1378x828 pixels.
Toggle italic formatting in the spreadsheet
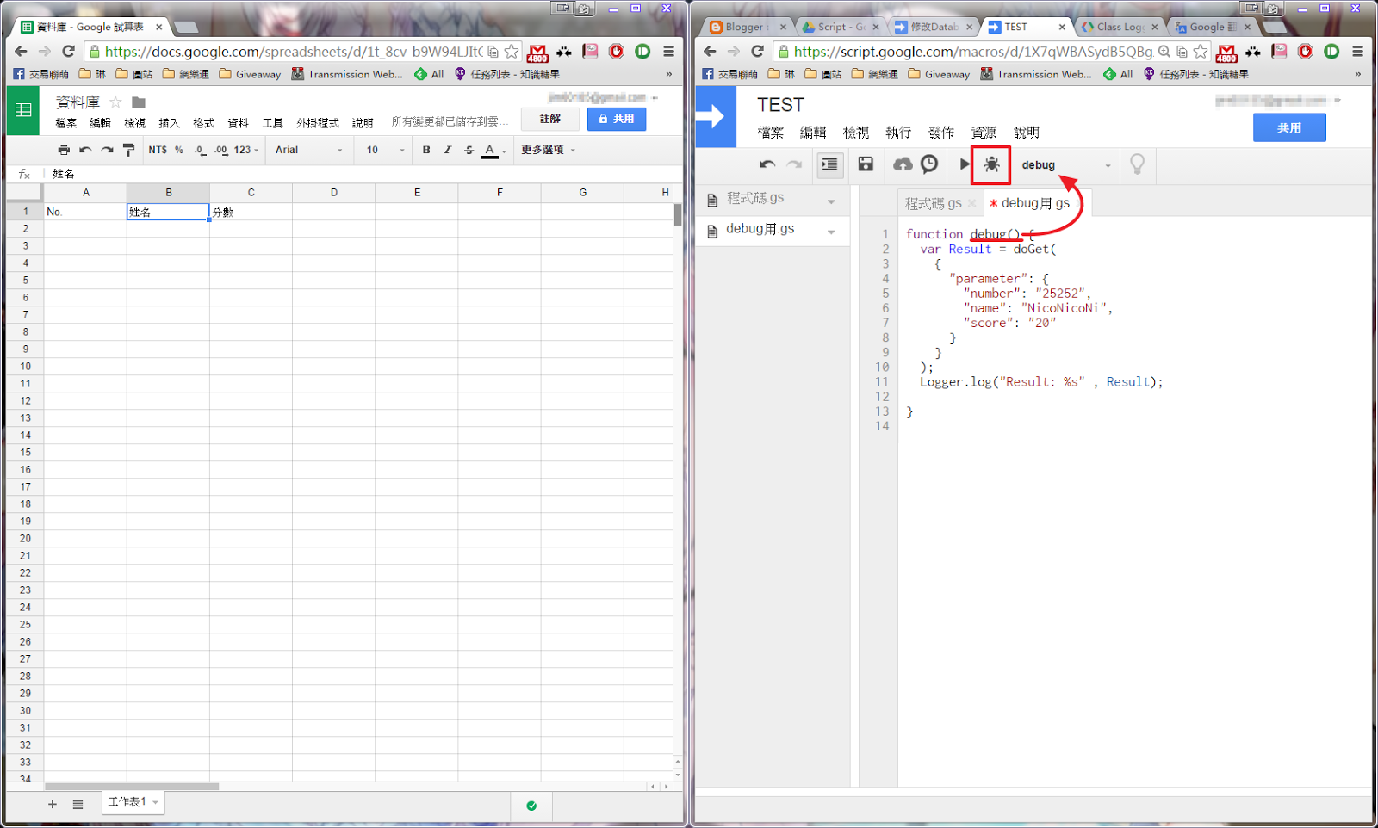pos(447,150)
